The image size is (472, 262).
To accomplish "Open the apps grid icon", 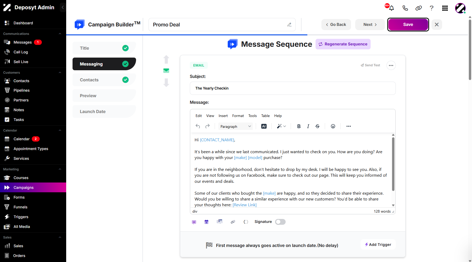I will click(445, 8).
